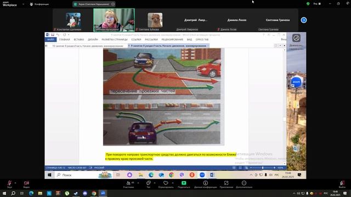Open Zoom on the local taskbar
Image resolution: width=351 pixels, height=197 pixels.
pos(103,193)
